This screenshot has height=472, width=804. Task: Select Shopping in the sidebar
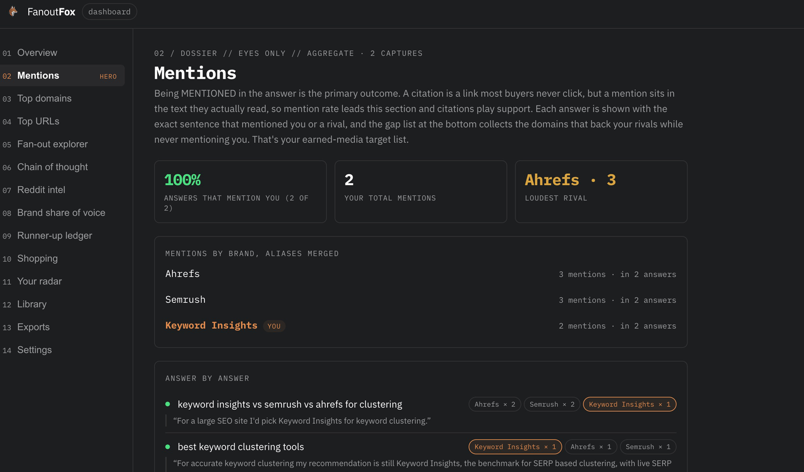point(62,258)
